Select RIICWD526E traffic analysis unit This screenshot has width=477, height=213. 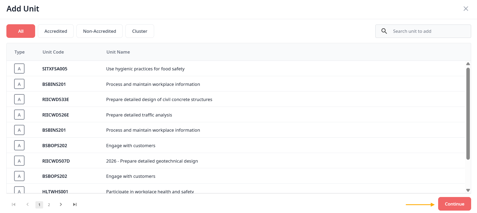[x=139, y=115]
